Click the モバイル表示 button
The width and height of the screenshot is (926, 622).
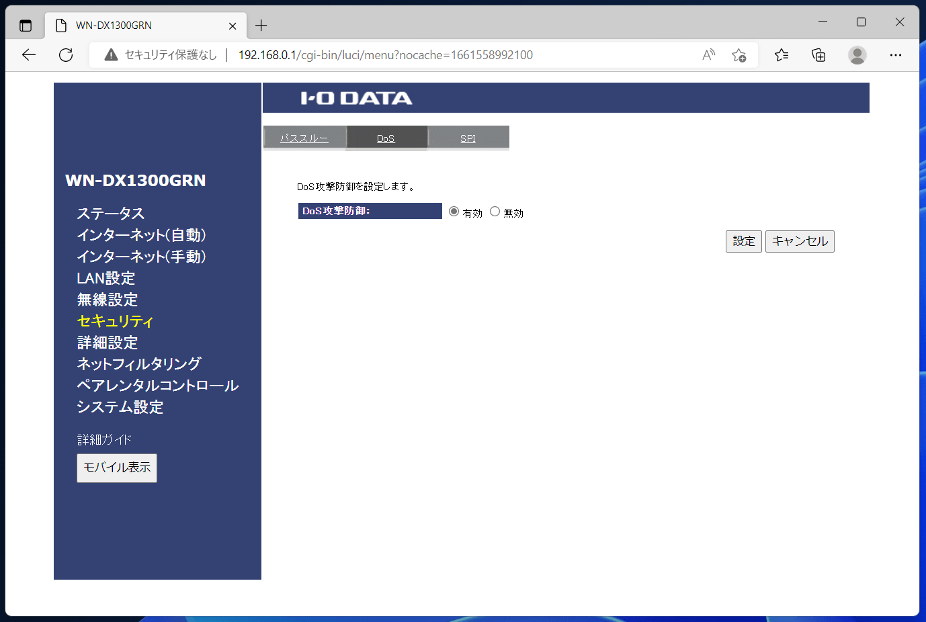click(x=117, y=468)
